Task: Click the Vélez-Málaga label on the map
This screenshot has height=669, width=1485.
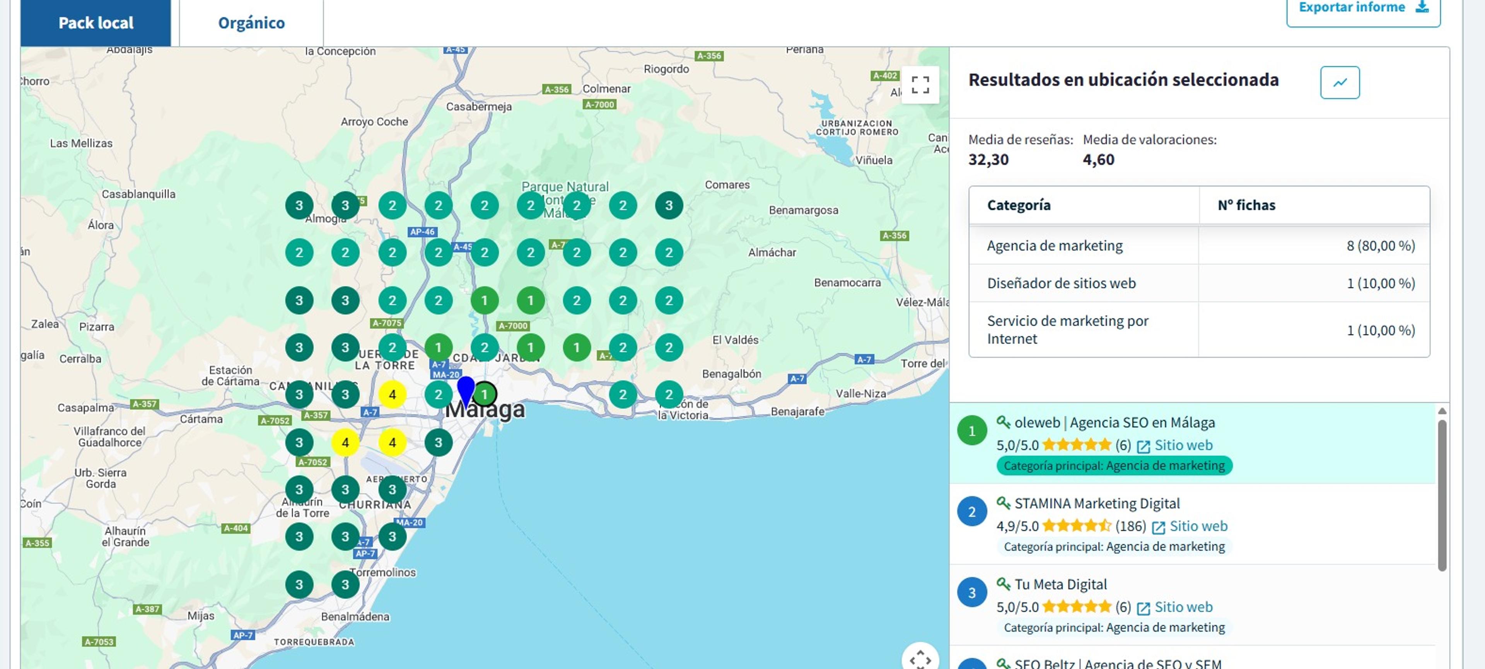Action: click(922, 302)
